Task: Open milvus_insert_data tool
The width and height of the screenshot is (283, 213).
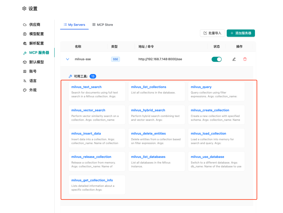Action: (97, 138)
